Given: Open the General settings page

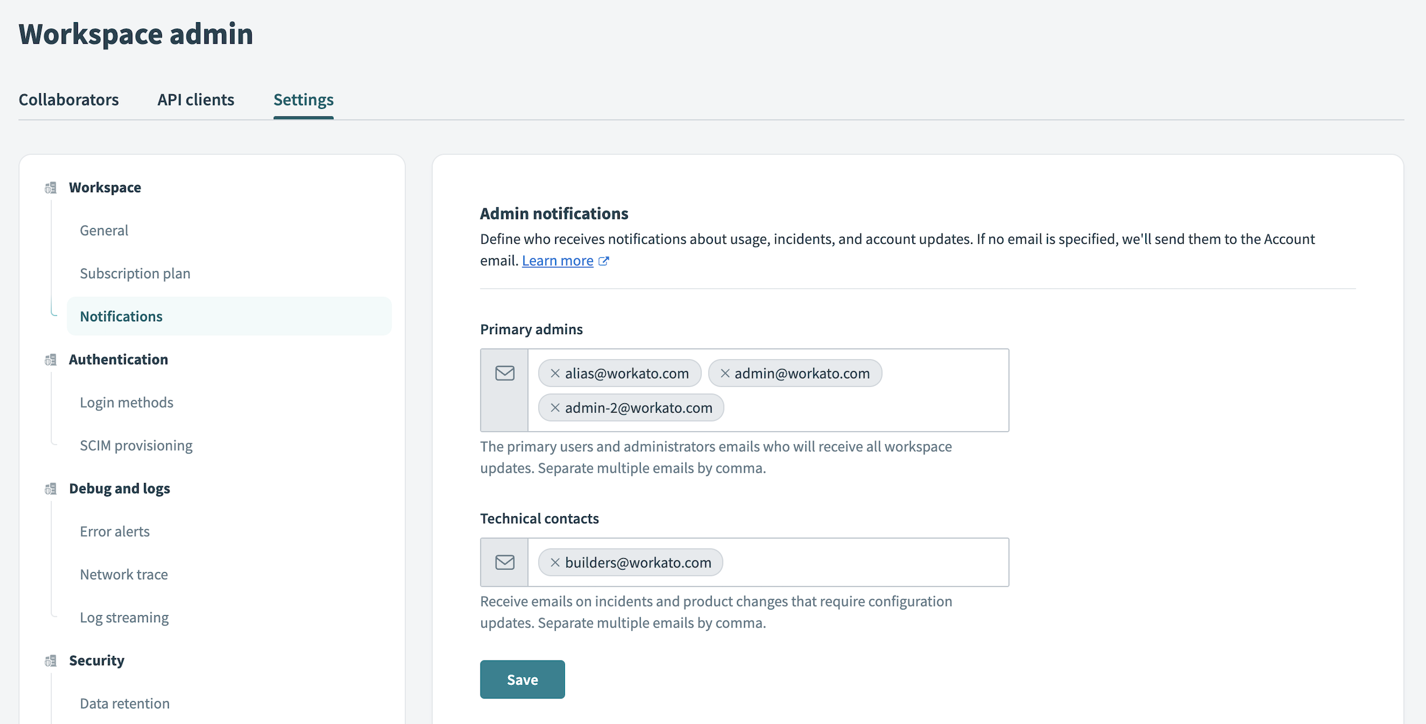Looking at the screenshot, I should point(104,229).
